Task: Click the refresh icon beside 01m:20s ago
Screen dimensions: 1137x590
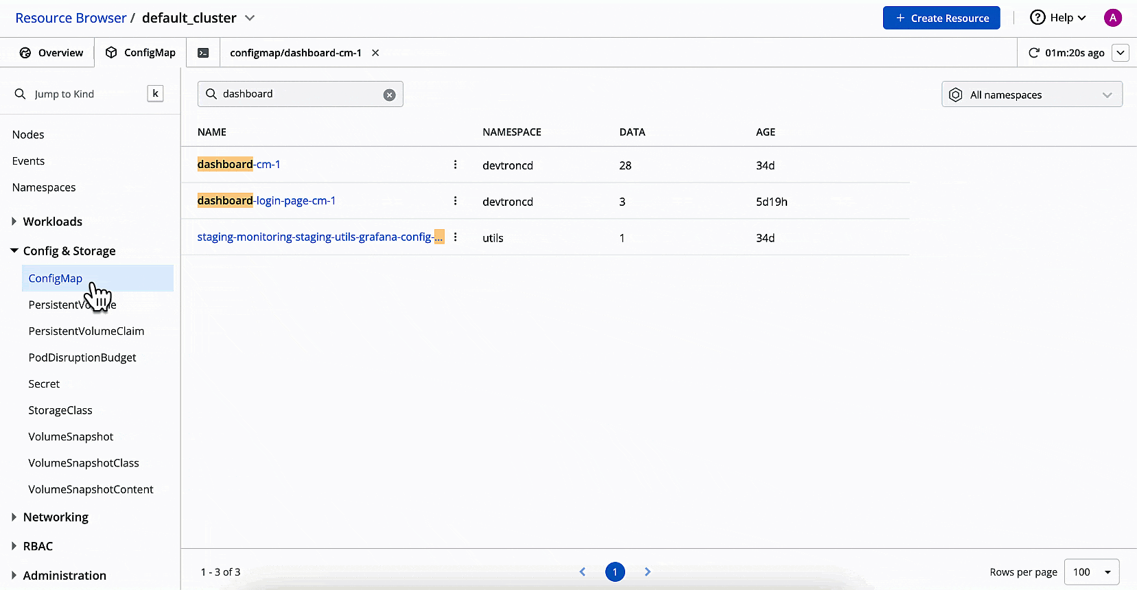Action: 1033,53
